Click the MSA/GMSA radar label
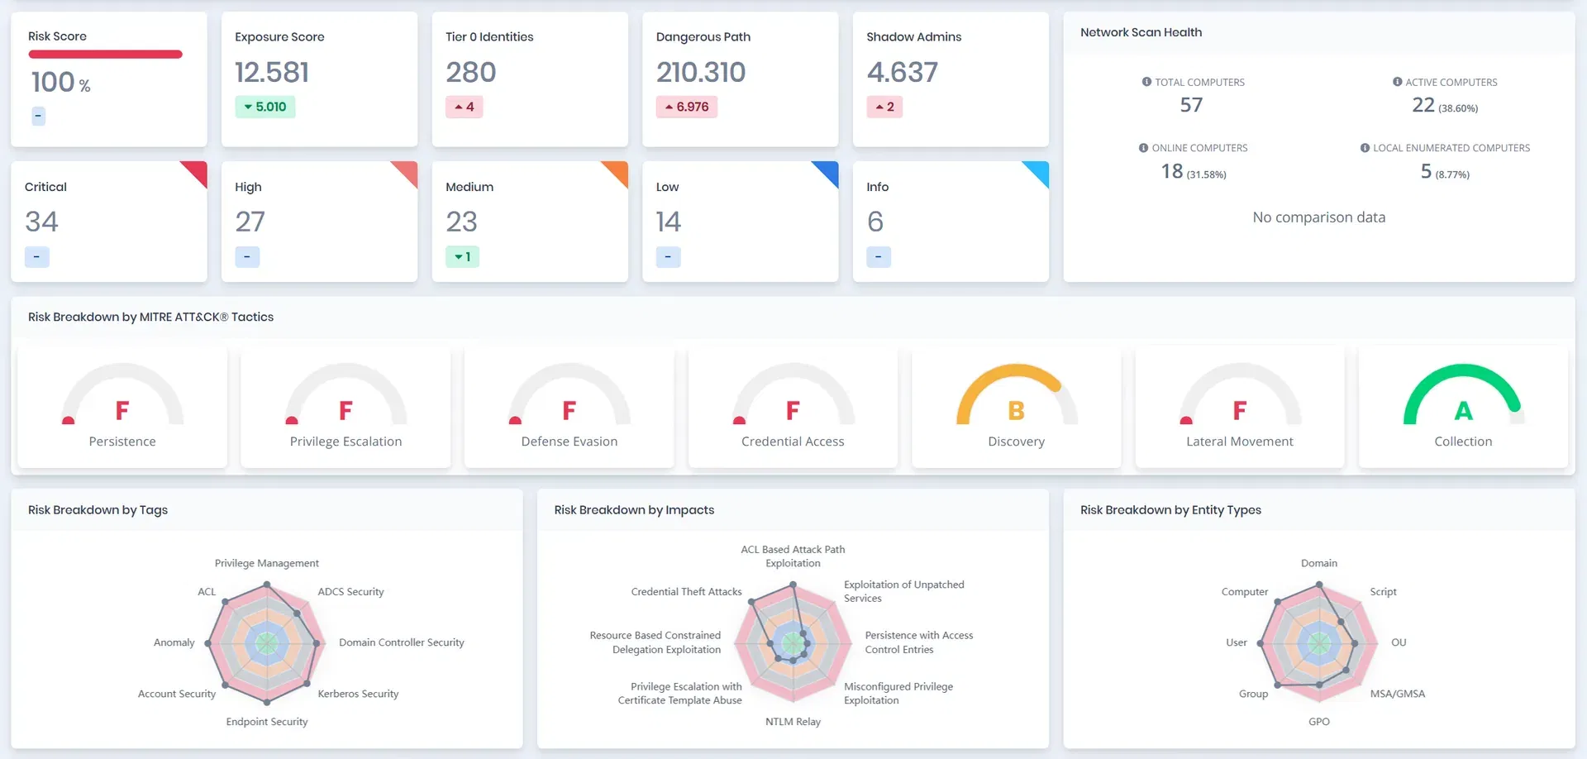1587x759 pixels. coord(1398,694)
